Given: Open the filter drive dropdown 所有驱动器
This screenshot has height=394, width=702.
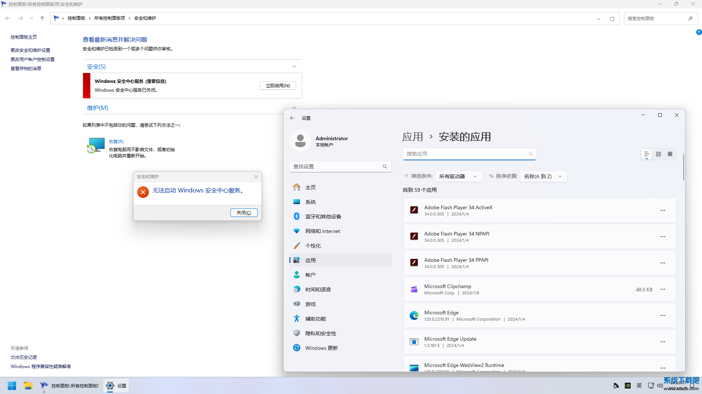Looking at the screenshot, I should coord(458,176).
